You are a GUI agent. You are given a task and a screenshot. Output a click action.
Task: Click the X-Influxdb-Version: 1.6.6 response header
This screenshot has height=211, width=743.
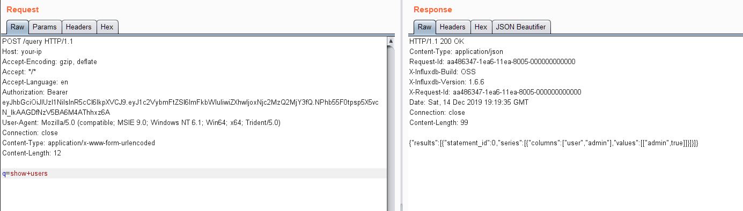pyautogui.click(x=446, y=82)
